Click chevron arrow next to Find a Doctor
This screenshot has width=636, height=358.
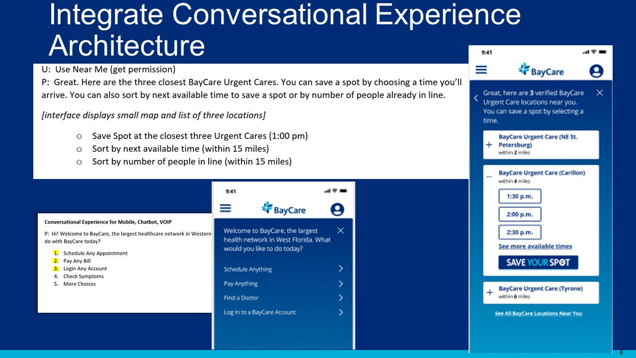[341, 298]
